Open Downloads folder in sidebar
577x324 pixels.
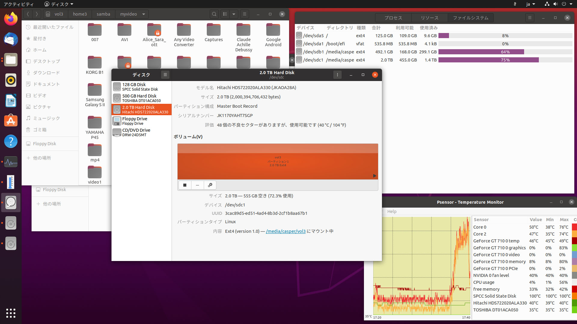50,73
